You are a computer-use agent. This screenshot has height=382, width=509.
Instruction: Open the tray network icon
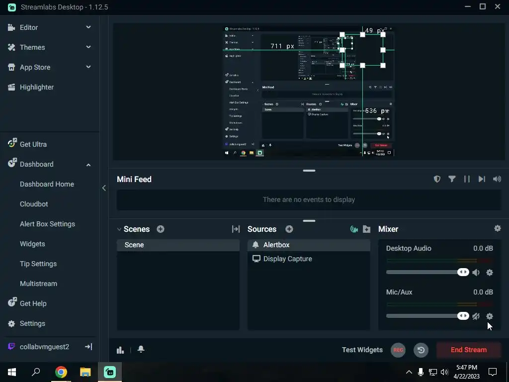(x=433, y=372)
